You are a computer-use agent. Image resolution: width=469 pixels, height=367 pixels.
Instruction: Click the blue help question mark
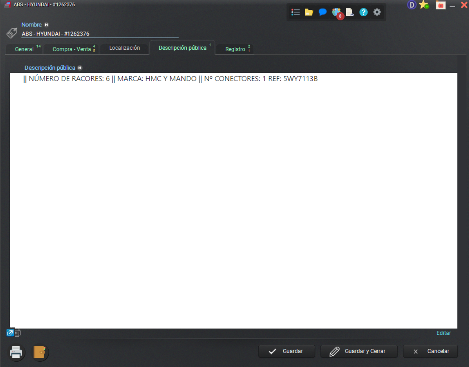point(363,12)
